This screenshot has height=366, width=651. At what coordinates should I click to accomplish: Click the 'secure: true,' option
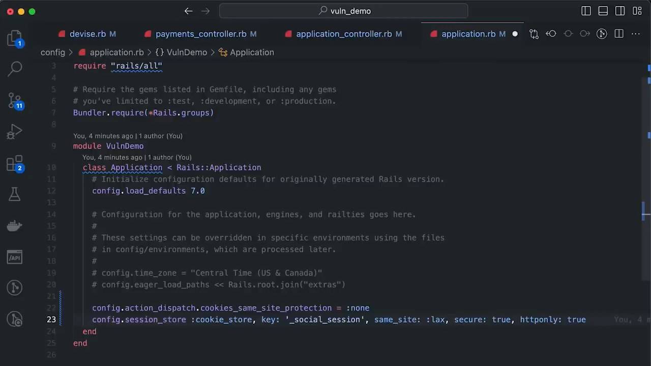[x=485, y=320]
